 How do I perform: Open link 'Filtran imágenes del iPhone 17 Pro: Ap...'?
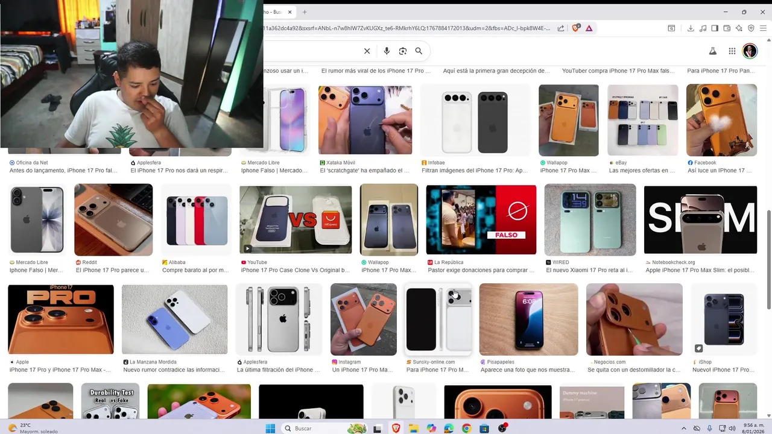pyautogui.click(x=475, y=171)
